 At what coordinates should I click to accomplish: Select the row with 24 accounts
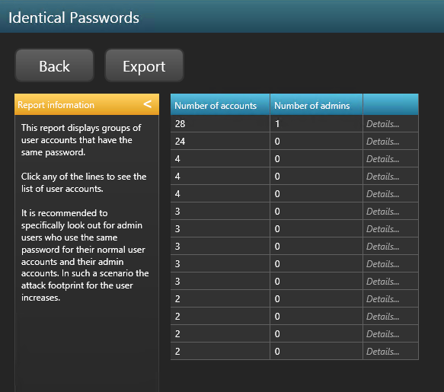coord(295,142)
